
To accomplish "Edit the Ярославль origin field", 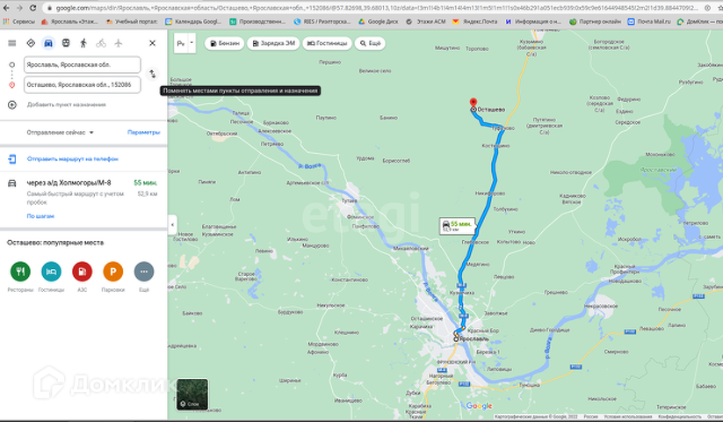I will pyautogui.click(x=82, y=64).
